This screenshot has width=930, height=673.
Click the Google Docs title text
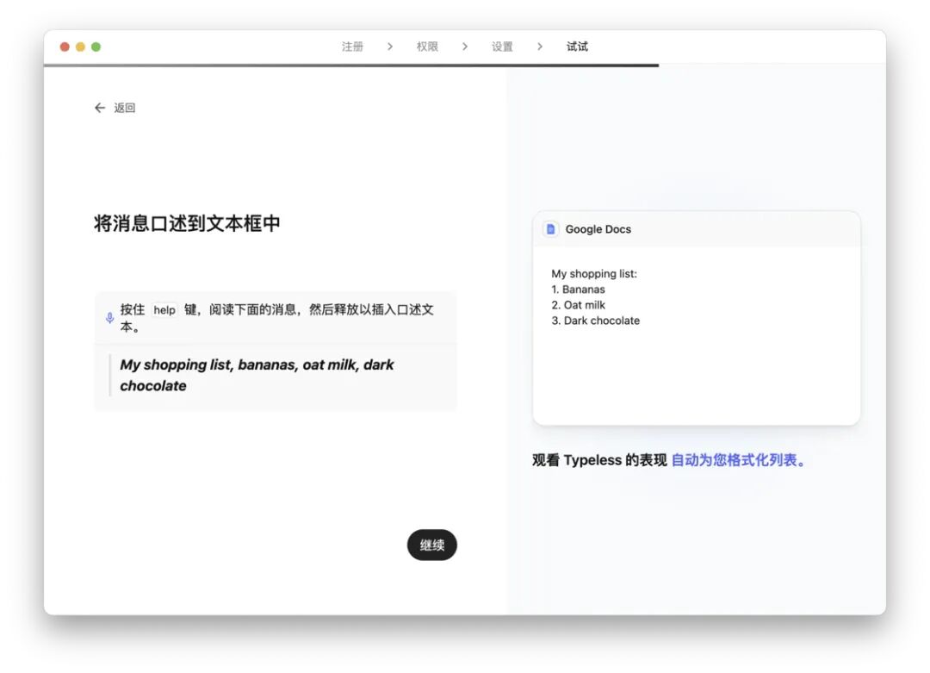click(598, 229)
